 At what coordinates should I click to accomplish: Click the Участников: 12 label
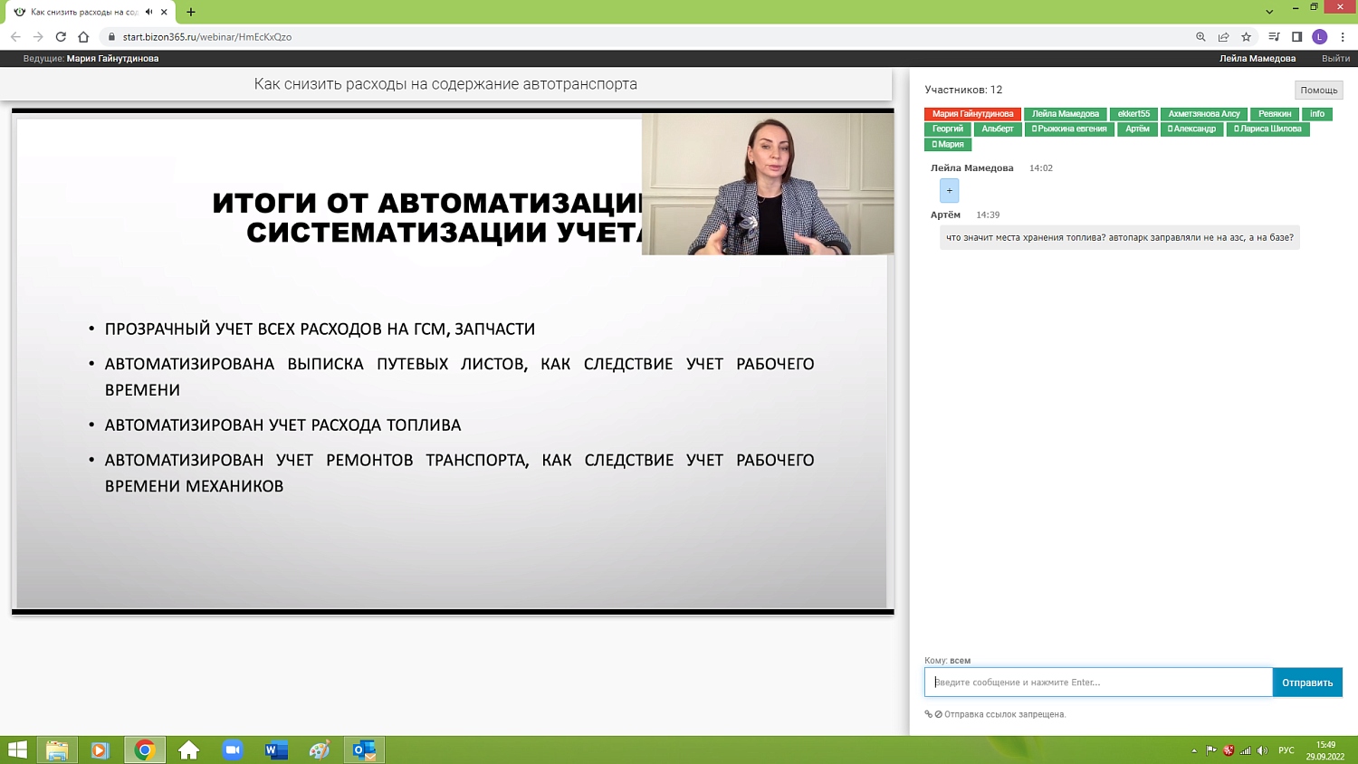(963, 90)
